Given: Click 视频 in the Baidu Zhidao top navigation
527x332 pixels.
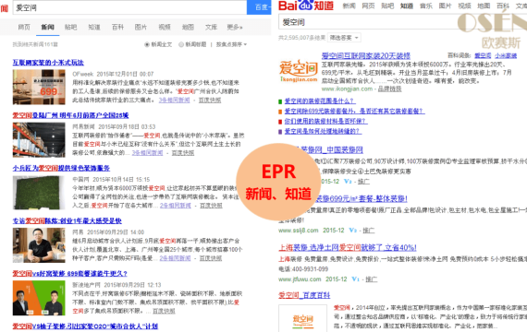Looking at the screenshot, I should tap(464, 6).
